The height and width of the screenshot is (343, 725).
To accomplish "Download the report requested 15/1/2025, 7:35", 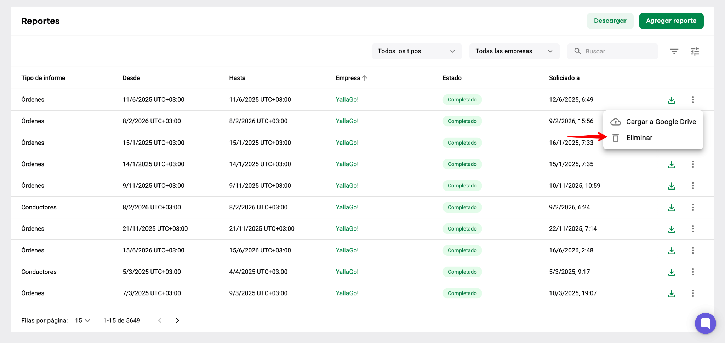I will pos(672,164).
